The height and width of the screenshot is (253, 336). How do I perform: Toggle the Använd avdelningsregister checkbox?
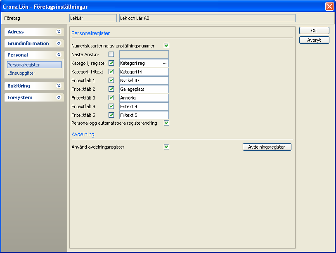(166, 147)
